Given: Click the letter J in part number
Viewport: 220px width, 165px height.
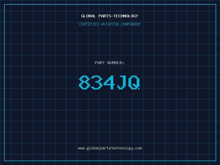Looking at the screenshot, I should point(122,82).
